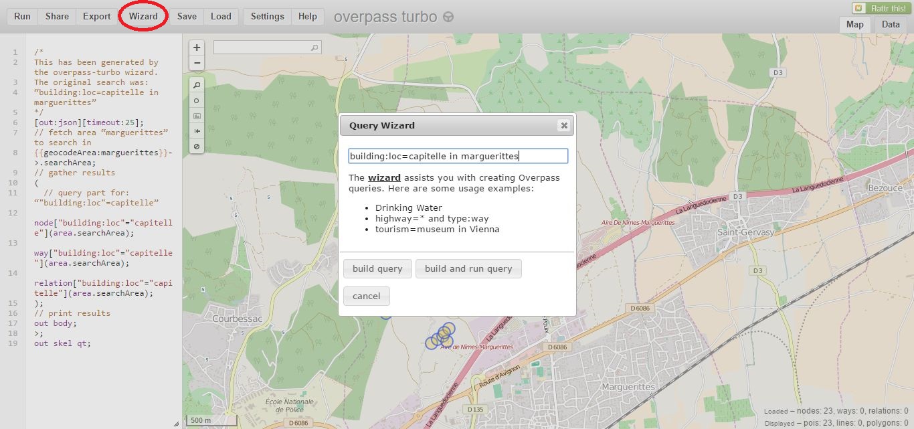Open the Settings dialog
914x429 pixels.
pyautogui.click(x=267, y=17)
